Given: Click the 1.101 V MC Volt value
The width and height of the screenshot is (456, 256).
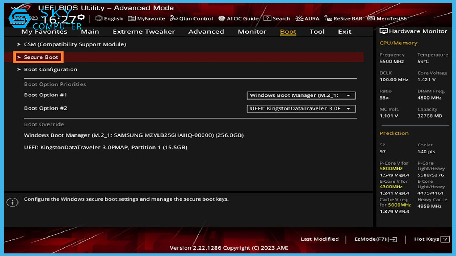Looking at the screenshot, I should (x=389, y=116).
